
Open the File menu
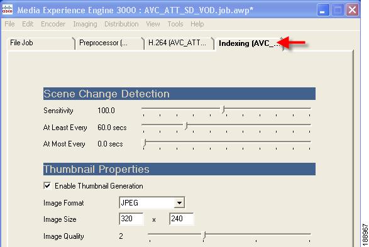coord(9,24)
